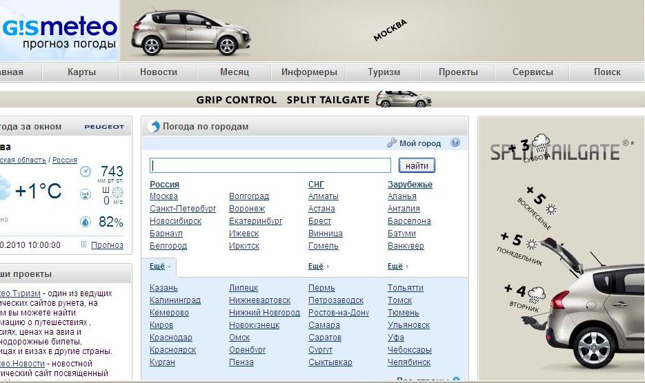645x383 pixels.
Task: Open the Россия heading link
Action: (x=165, y=185)
